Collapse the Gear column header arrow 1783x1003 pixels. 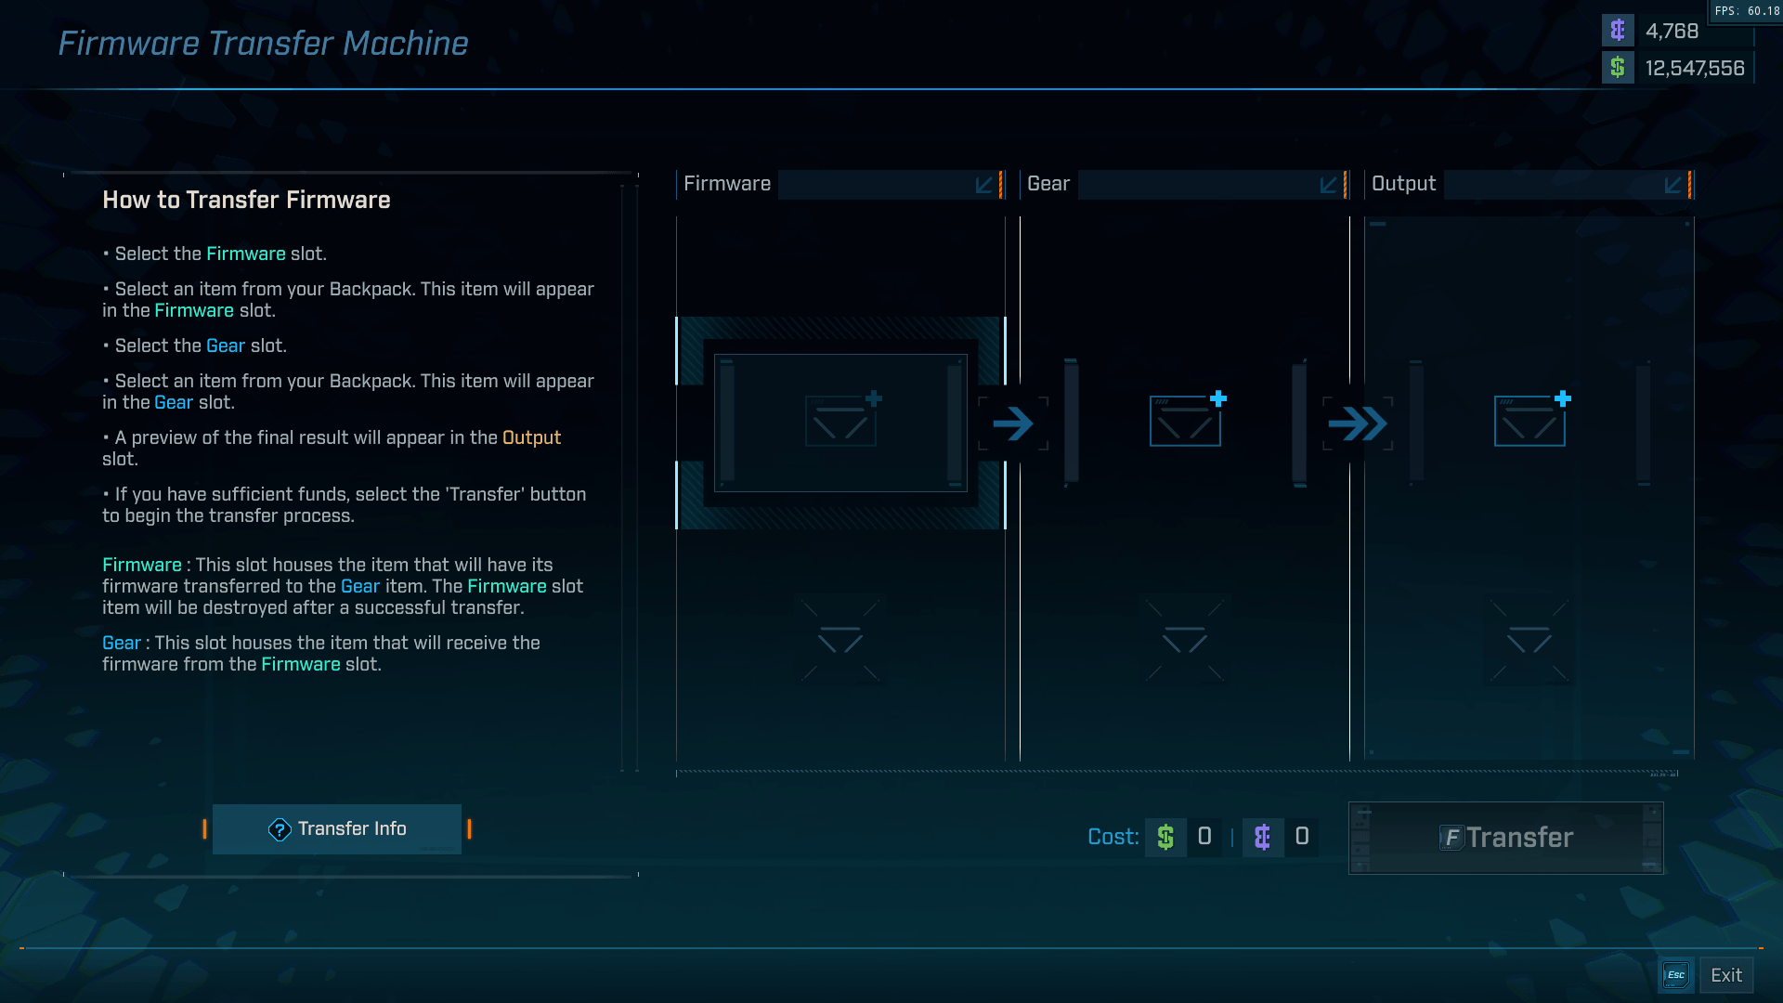(1329, 185)
